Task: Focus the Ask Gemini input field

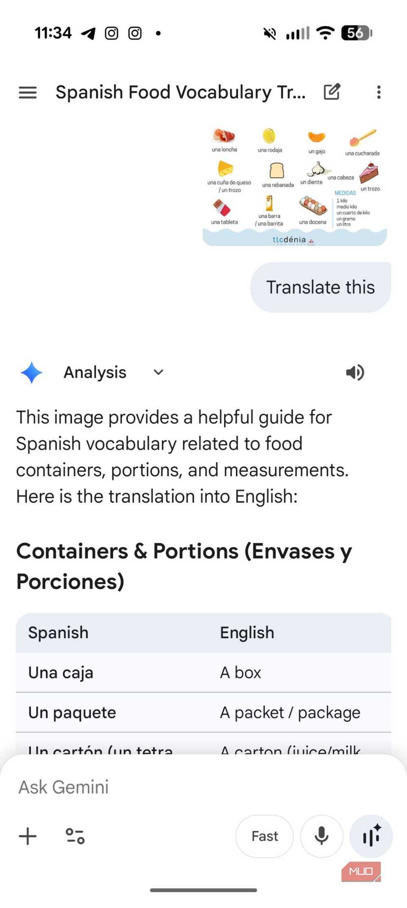Action: pyautogui.click(x=203, y=787)
